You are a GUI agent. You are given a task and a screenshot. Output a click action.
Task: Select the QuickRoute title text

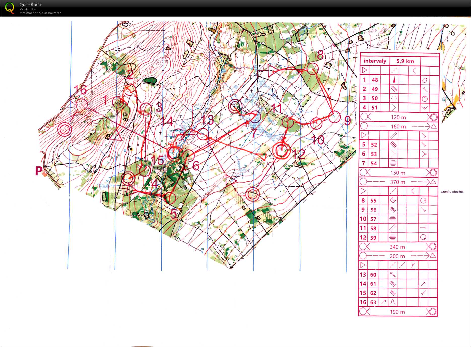point(31,5)
